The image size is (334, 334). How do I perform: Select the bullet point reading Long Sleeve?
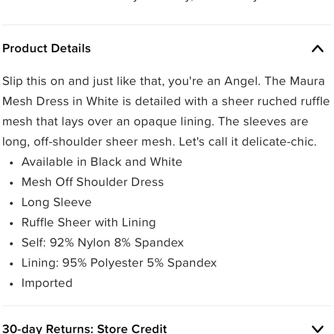click(56, 202)
